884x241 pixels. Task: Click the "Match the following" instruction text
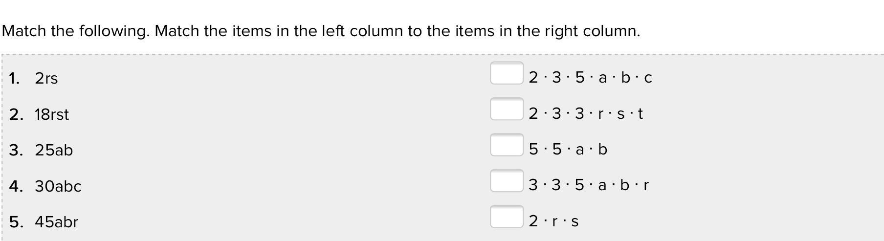(x=321, y=31)
